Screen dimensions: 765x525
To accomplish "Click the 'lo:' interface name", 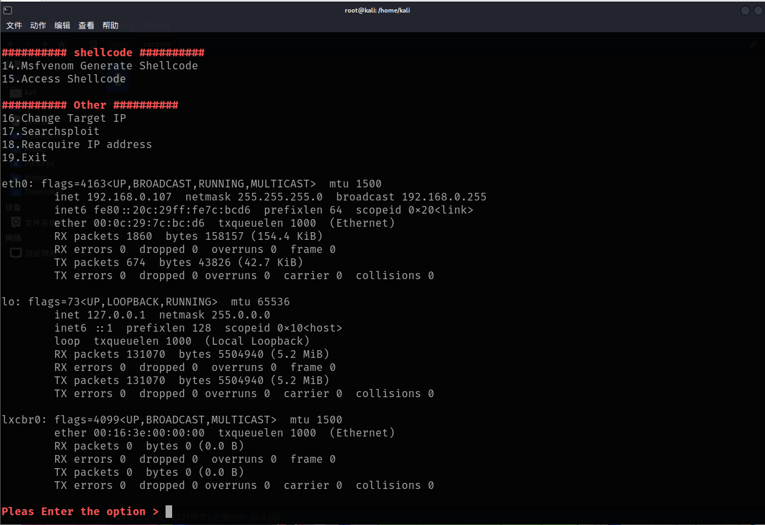I will 11,302.
